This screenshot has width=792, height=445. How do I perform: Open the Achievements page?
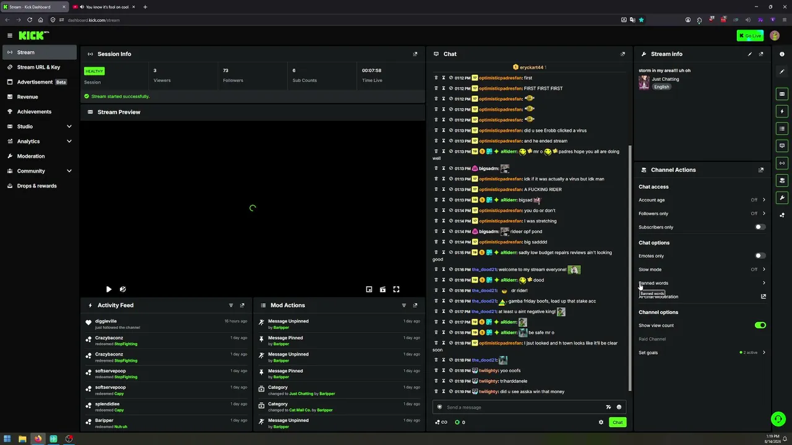point(38,112)
